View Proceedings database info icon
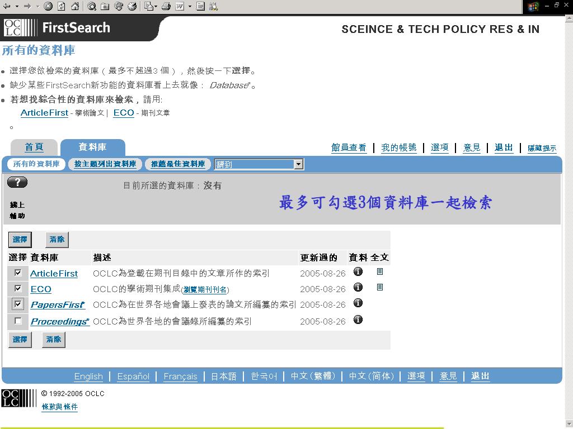Screen dimensions: 573x429 coord(358,320)
